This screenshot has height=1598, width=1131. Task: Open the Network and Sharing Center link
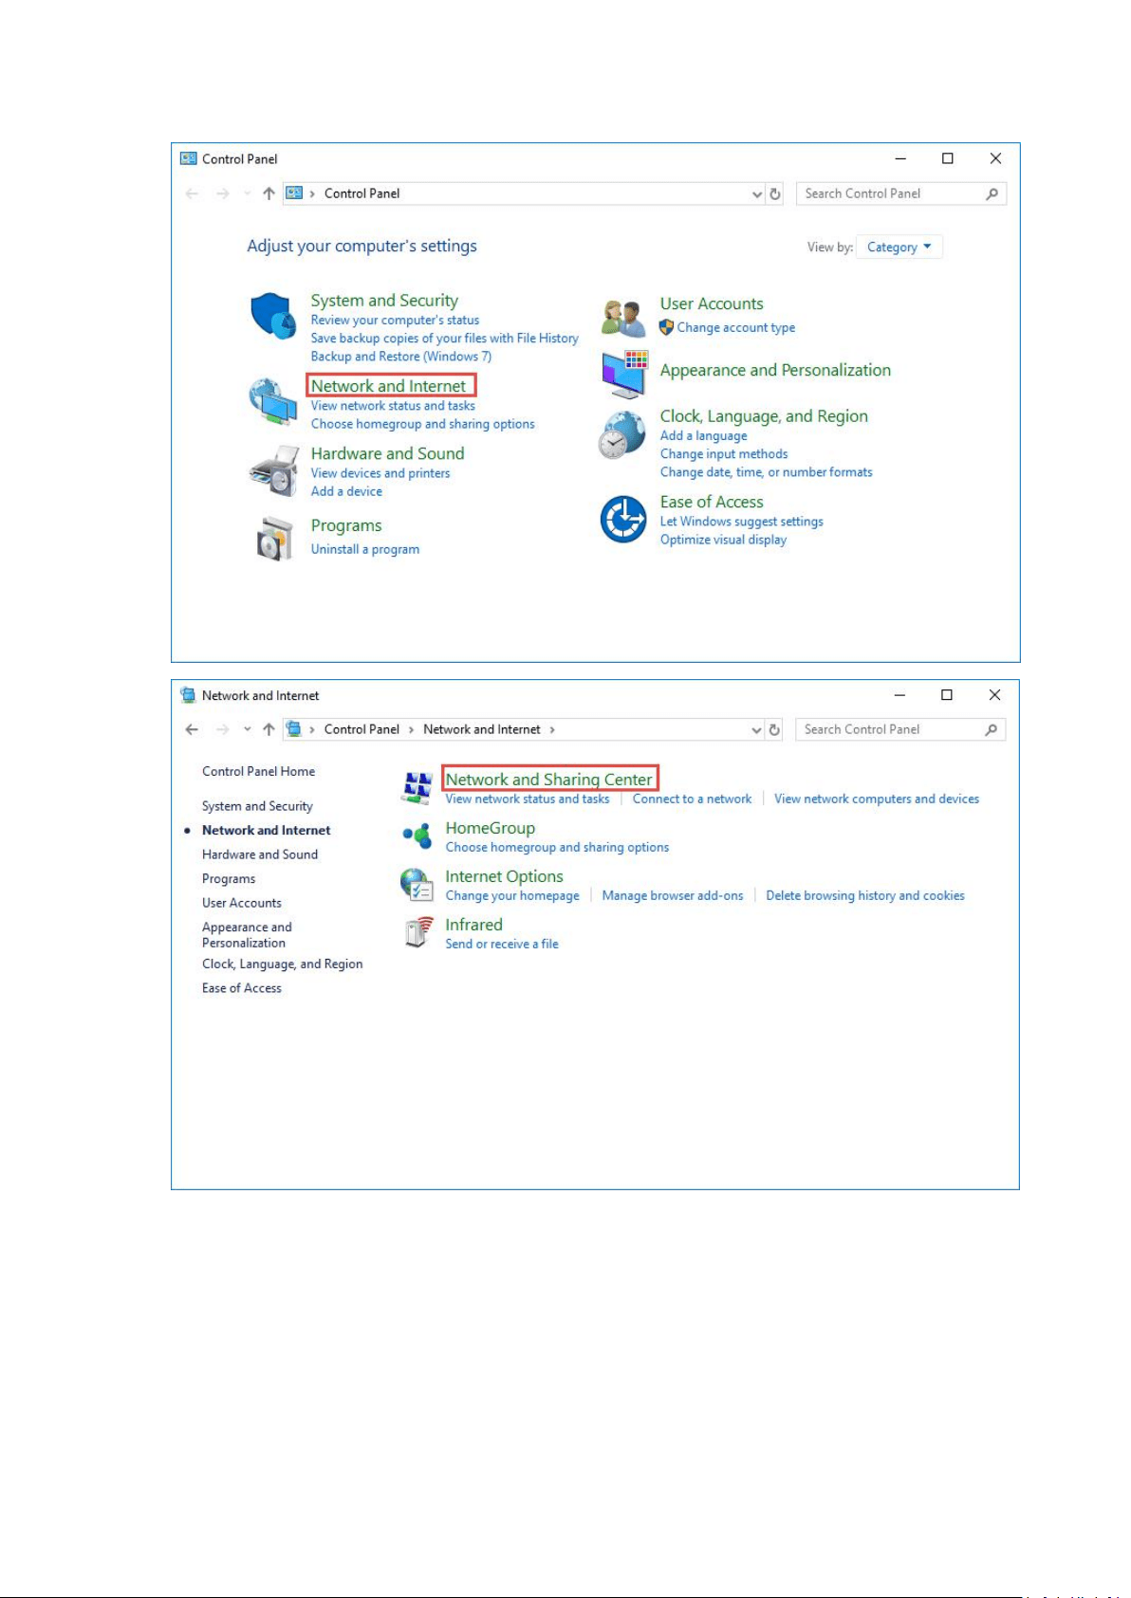549,780
